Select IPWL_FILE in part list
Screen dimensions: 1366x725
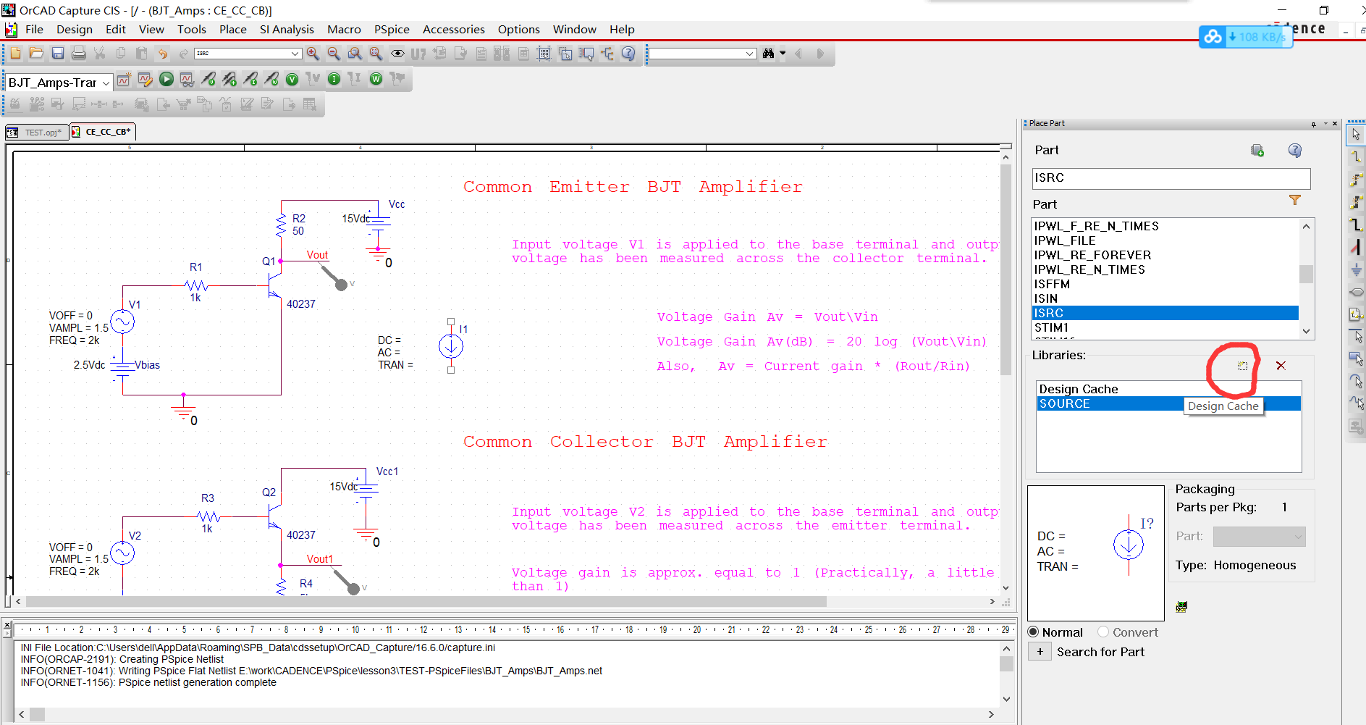[x=1165, y=240]
